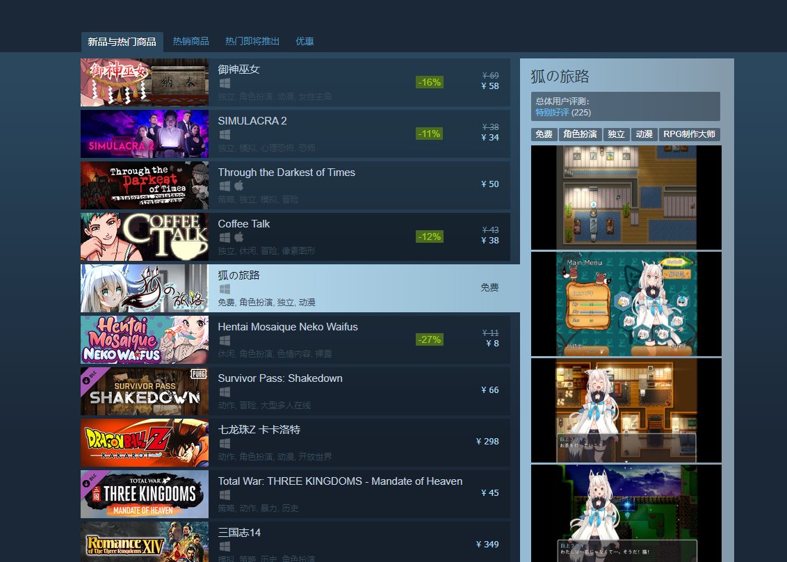The image size is (787, 562).
Task: Click Windows icon under Through the Darkest of Times
Action: pyautogui.click(x=225, y=186)
